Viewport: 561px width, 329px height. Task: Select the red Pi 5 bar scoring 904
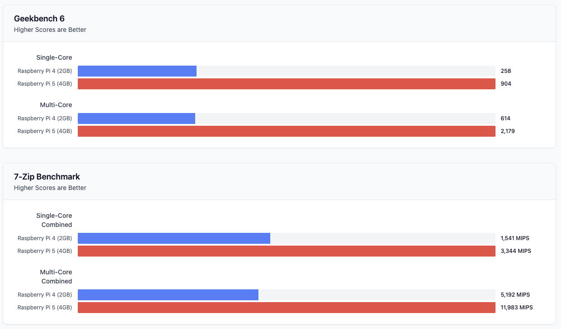click(286, 84)
